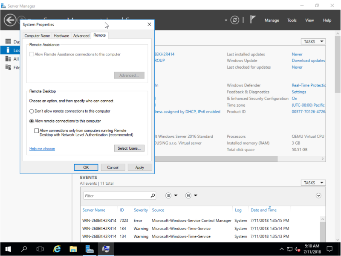Image resolution: width=341 pixels, height=256 pixels.
Task: Open the Events TASKS dropdown
Action: pyautogui.click(x=313, y=183)
